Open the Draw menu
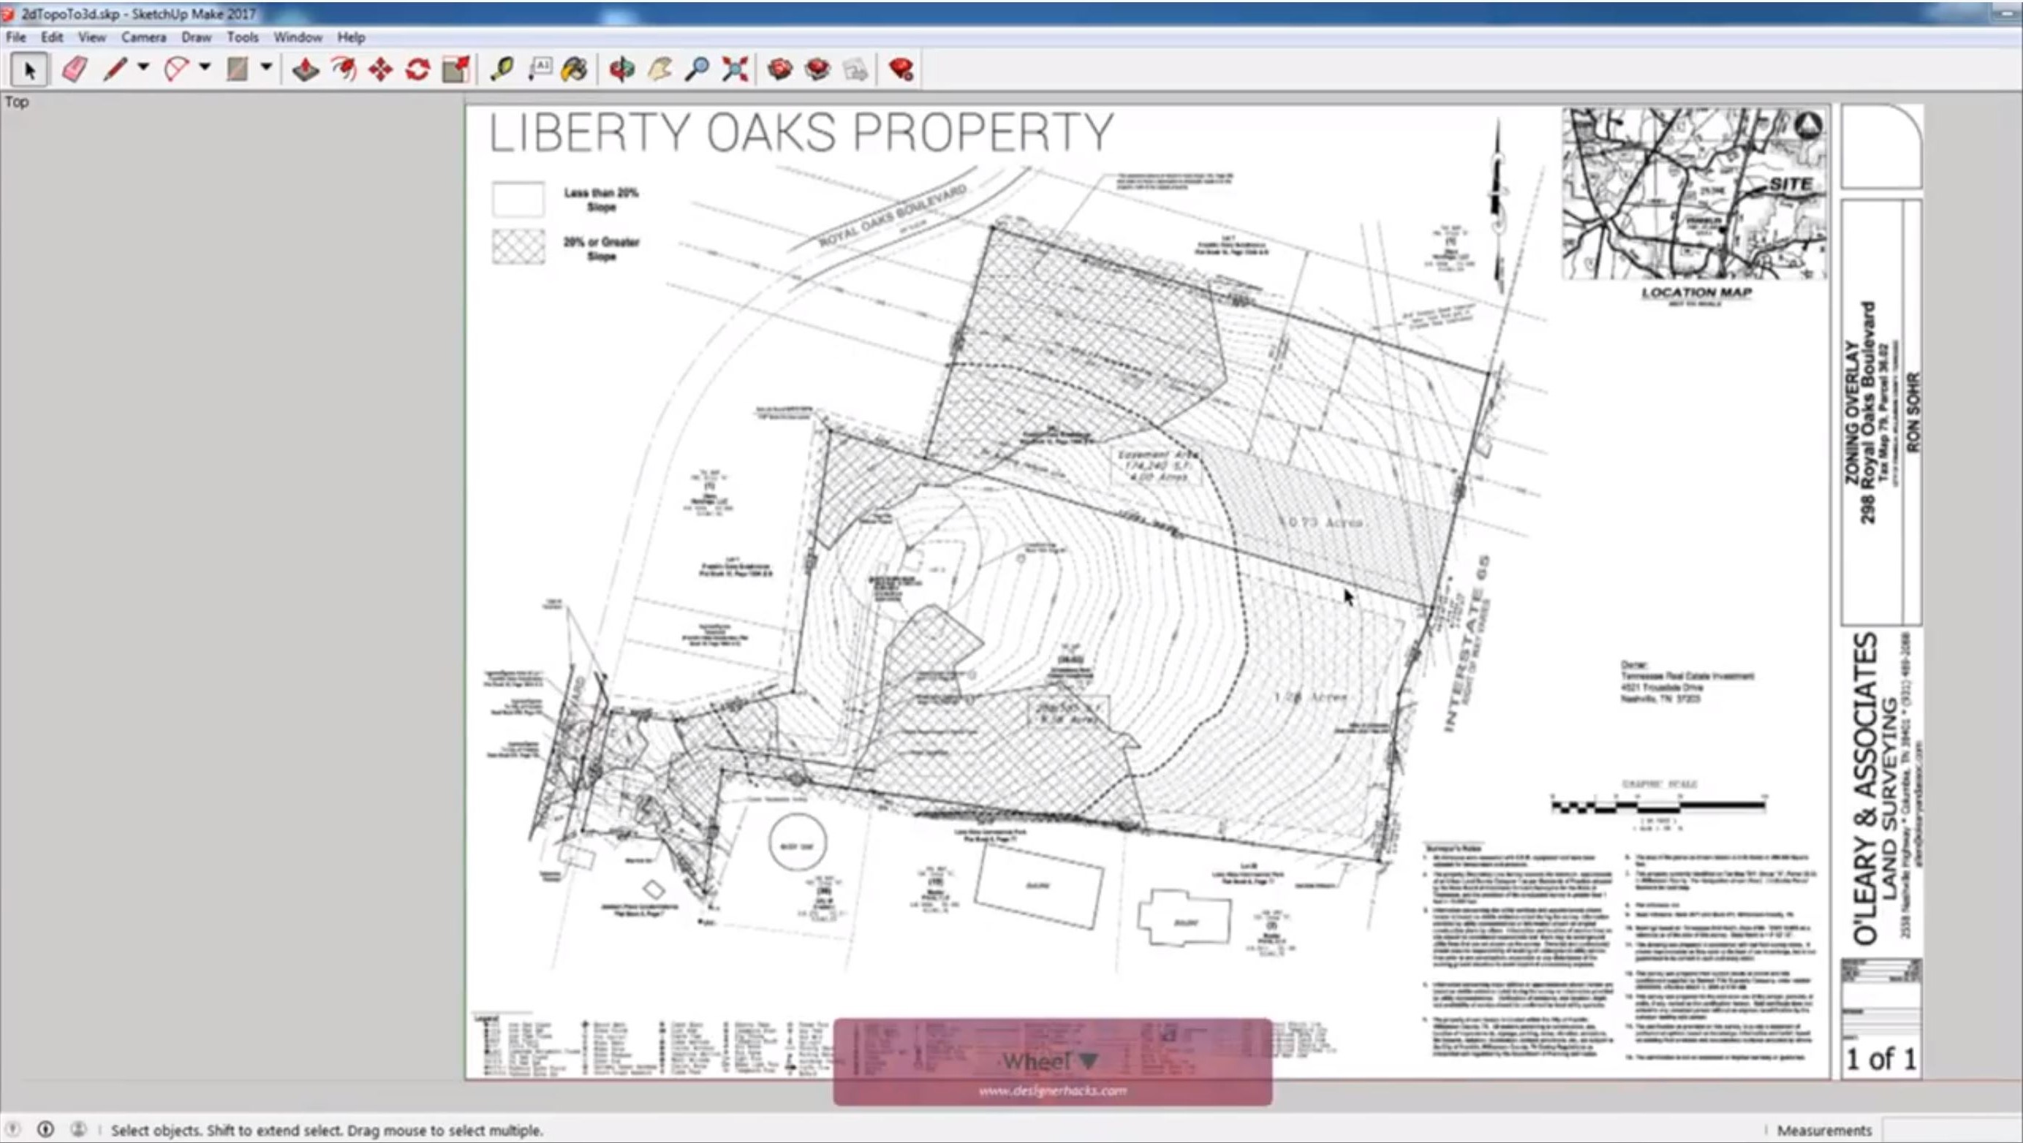 pyautogui.click(x=197, y=37)
